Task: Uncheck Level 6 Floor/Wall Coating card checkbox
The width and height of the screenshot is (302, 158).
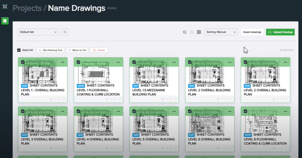Action: (x=246, y=111)
